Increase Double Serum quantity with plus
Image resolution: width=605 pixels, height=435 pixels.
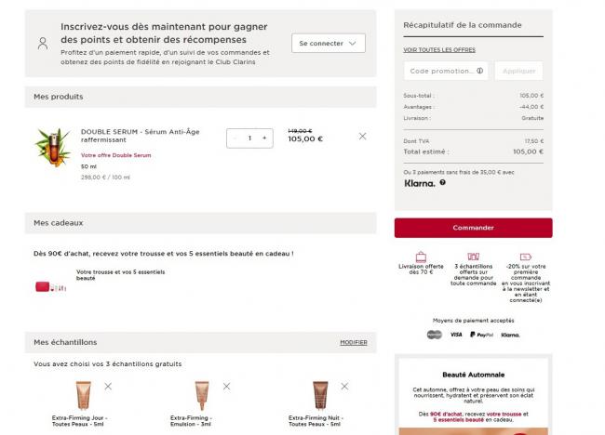[264, 138]
